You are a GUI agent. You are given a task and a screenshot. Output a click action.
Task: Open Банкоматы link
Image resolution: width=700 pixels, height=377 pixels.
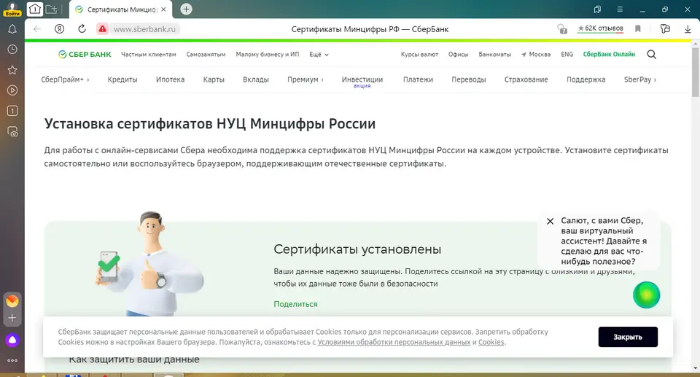[494, 55]
